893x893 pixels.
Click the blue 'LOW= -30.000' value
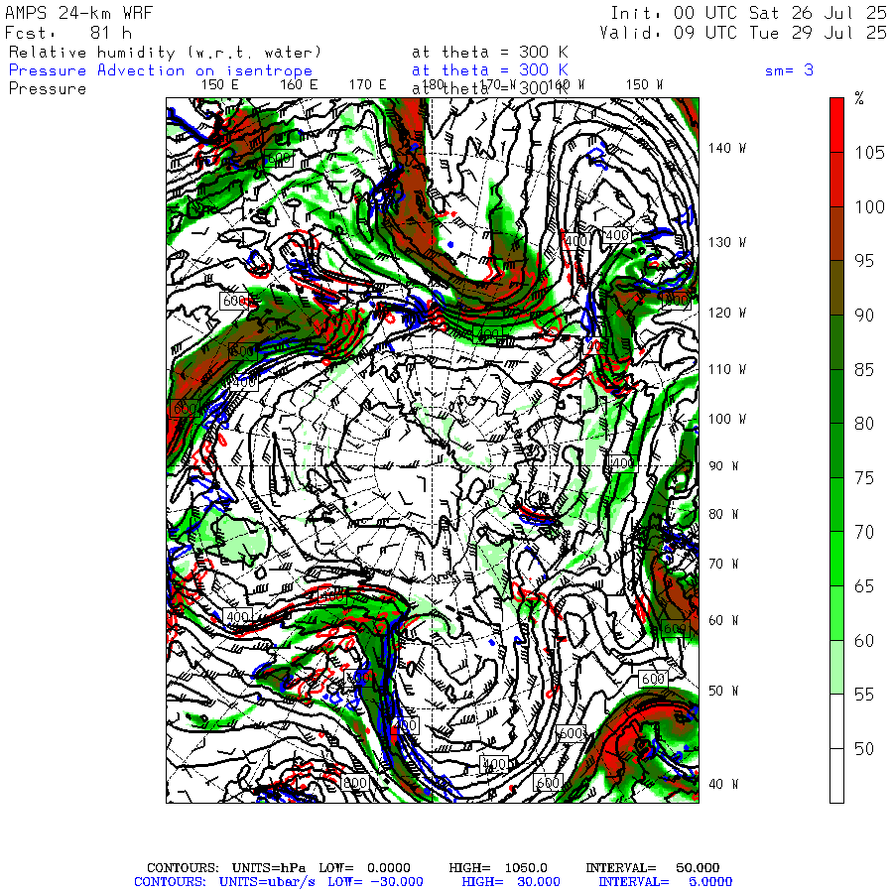click(x=375, y=882)
